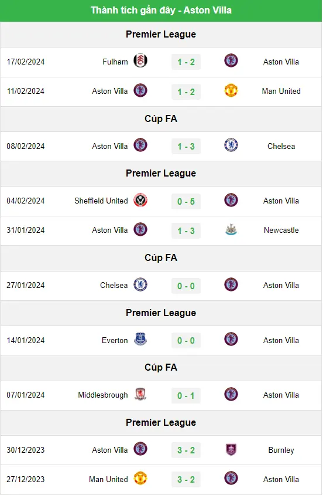Screen dimensions: 323x495
Task: Open the 0 - 5 Sheffield United score
Action: click(x=186, y=201)
